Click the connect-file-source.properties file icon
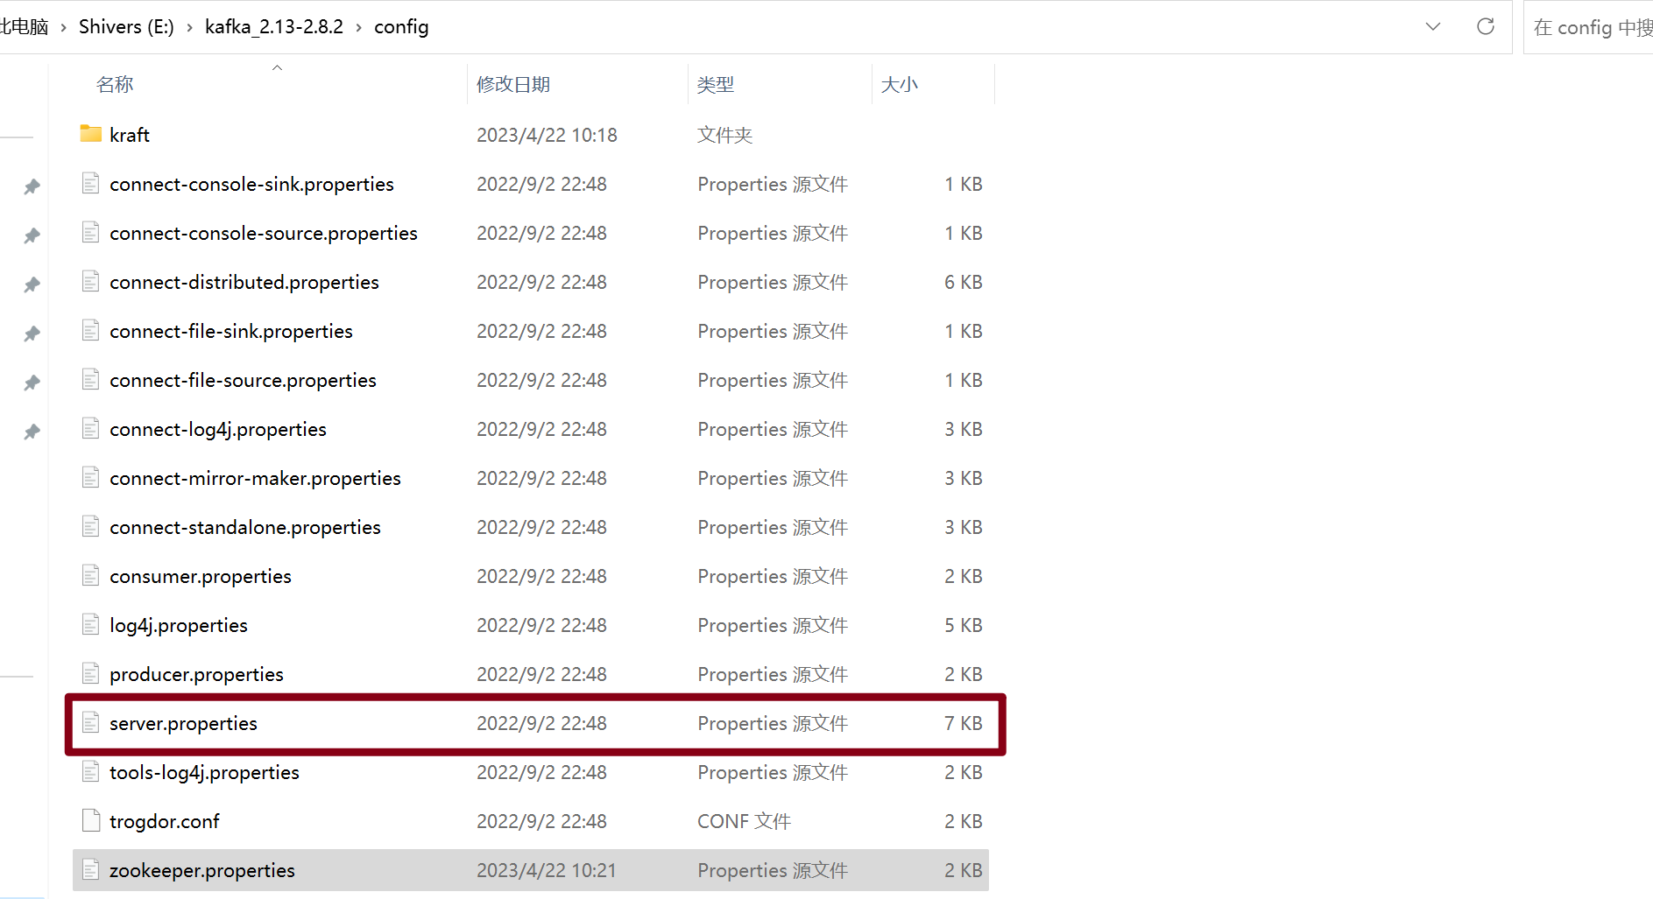Image resolution: width=1653 pixels, height=899 pixels. [90, 379]
